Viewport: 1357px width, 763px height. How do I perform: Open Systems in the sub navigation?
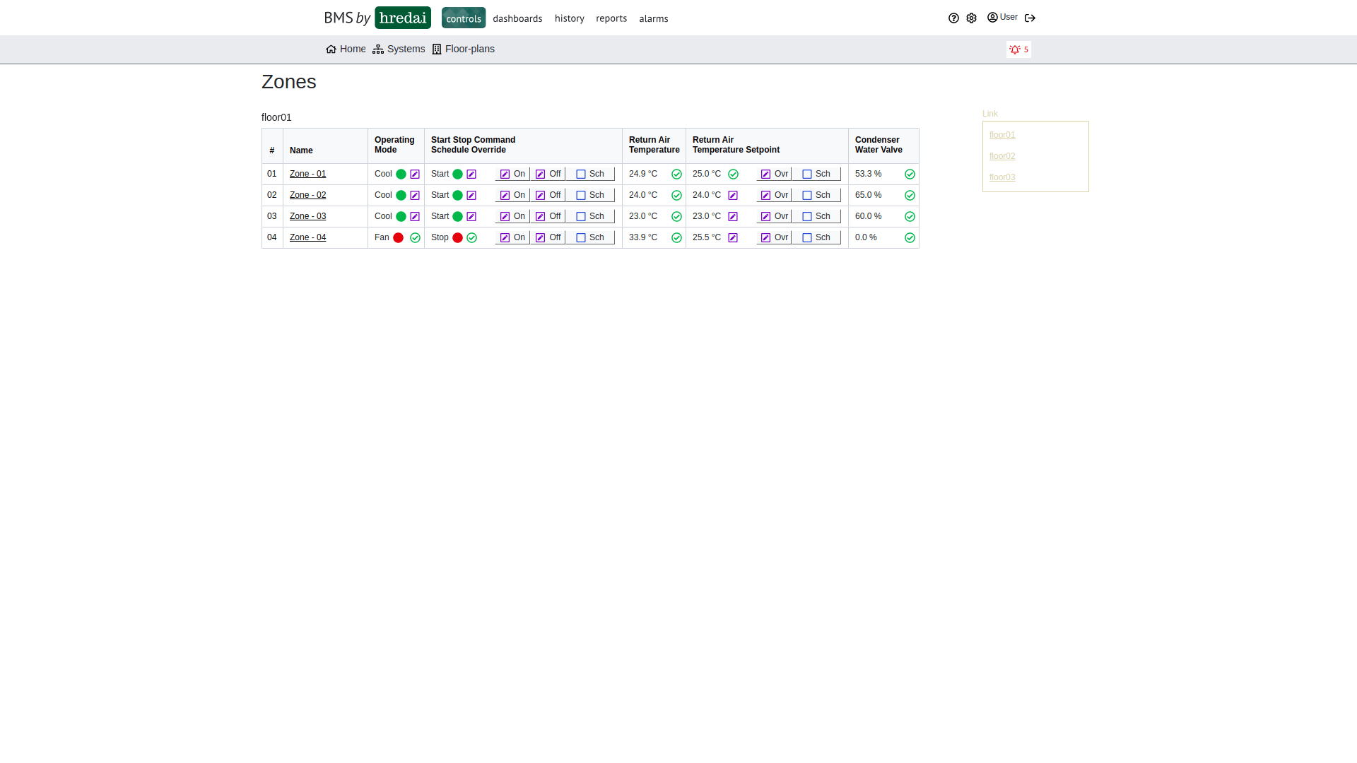[x=399, y=49]
